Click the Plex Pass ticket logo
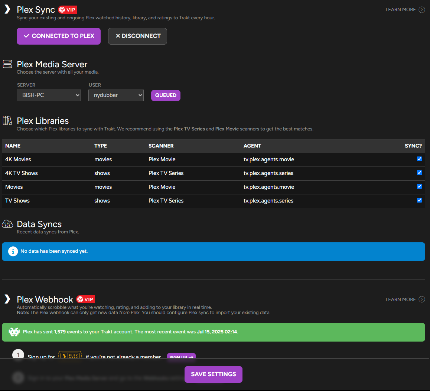Image resolution: width=430 pixels, height=391 pixels. click(x=70, y=355)
